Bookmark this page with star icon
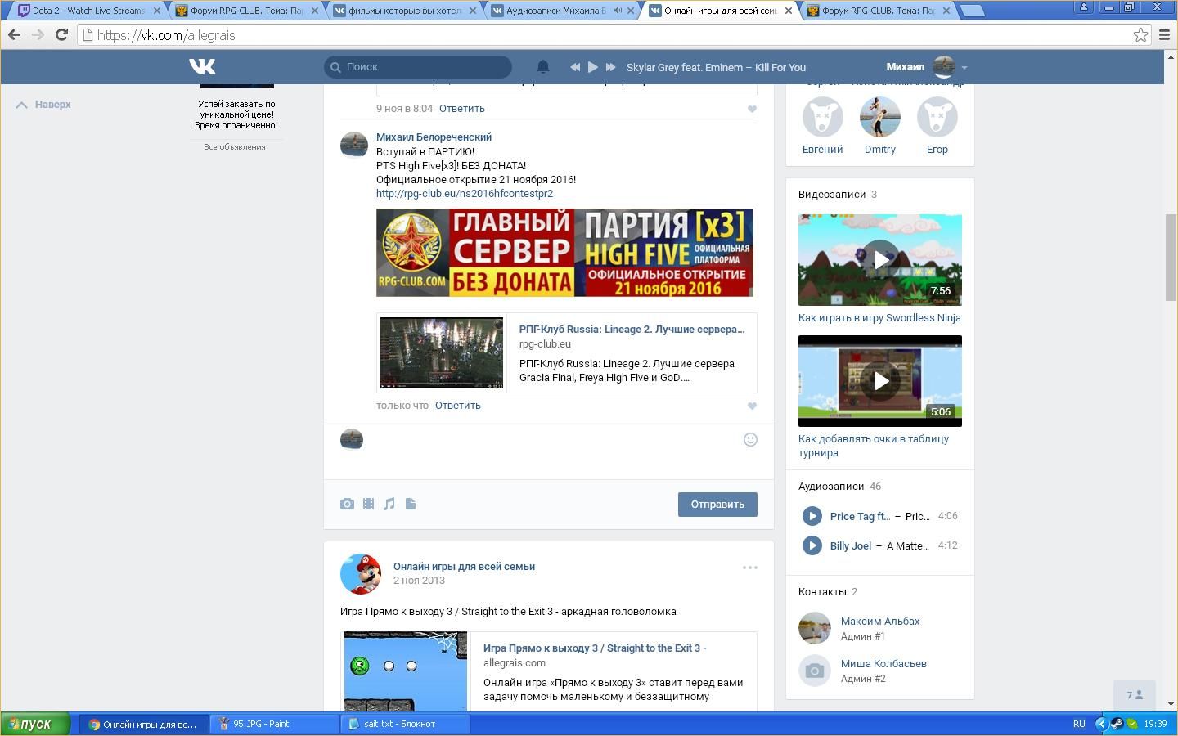This screenshot has height=736, width=1178. point(1140,35)
